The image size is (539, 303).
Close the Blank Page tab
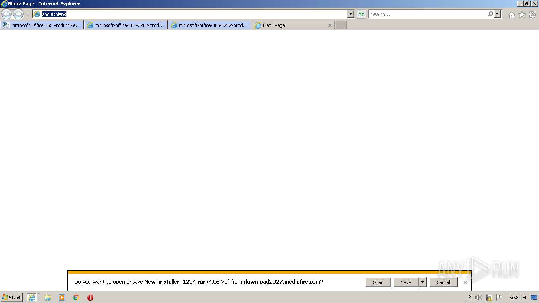[330, 25]
